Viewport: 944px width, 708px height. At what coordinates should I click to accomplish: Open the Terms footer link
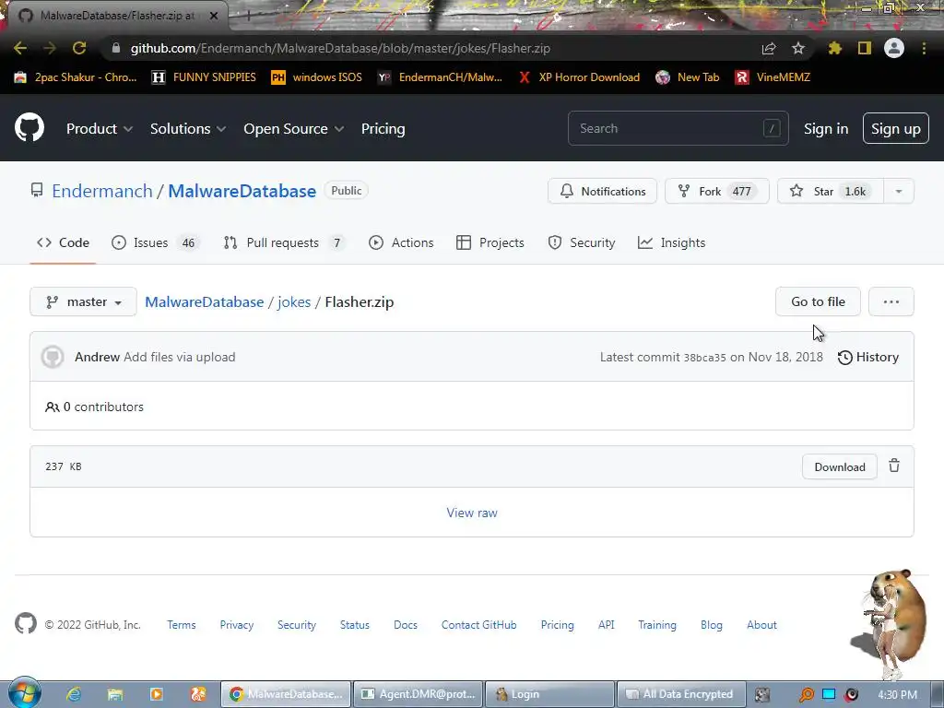point(182,625)
